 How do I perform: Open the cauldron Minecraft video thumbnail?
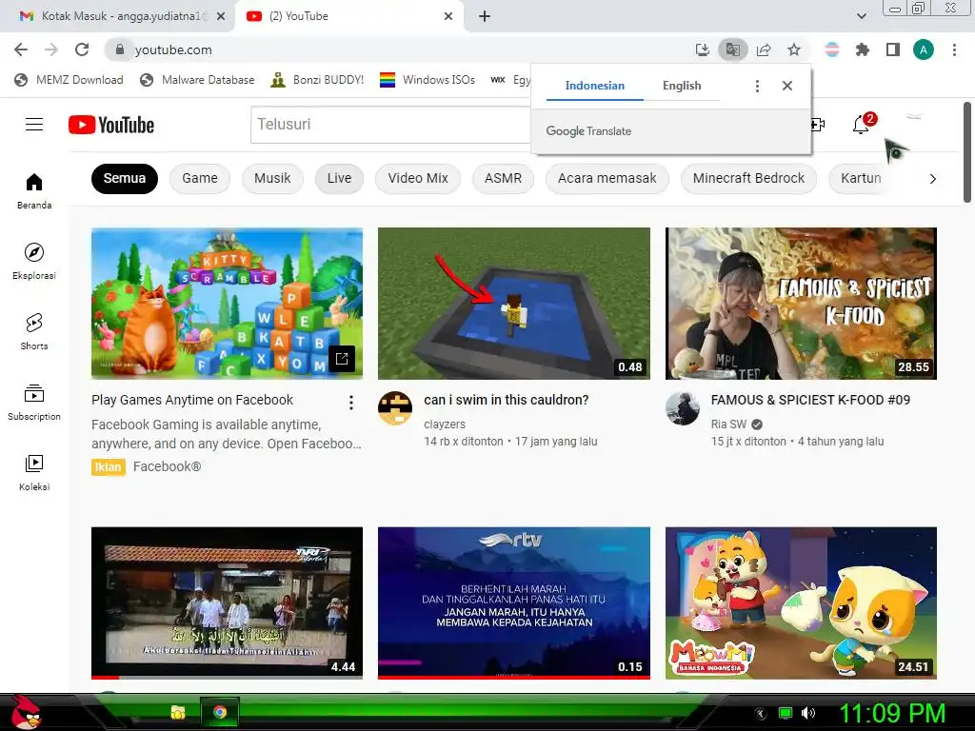coord(513,304)
